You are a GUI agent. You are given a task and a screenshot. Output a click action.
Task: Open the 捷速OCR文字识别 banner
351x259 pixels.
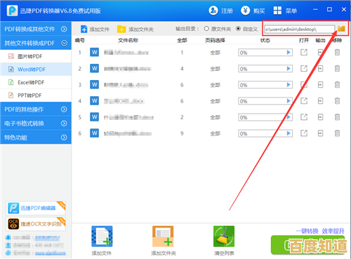36,224
